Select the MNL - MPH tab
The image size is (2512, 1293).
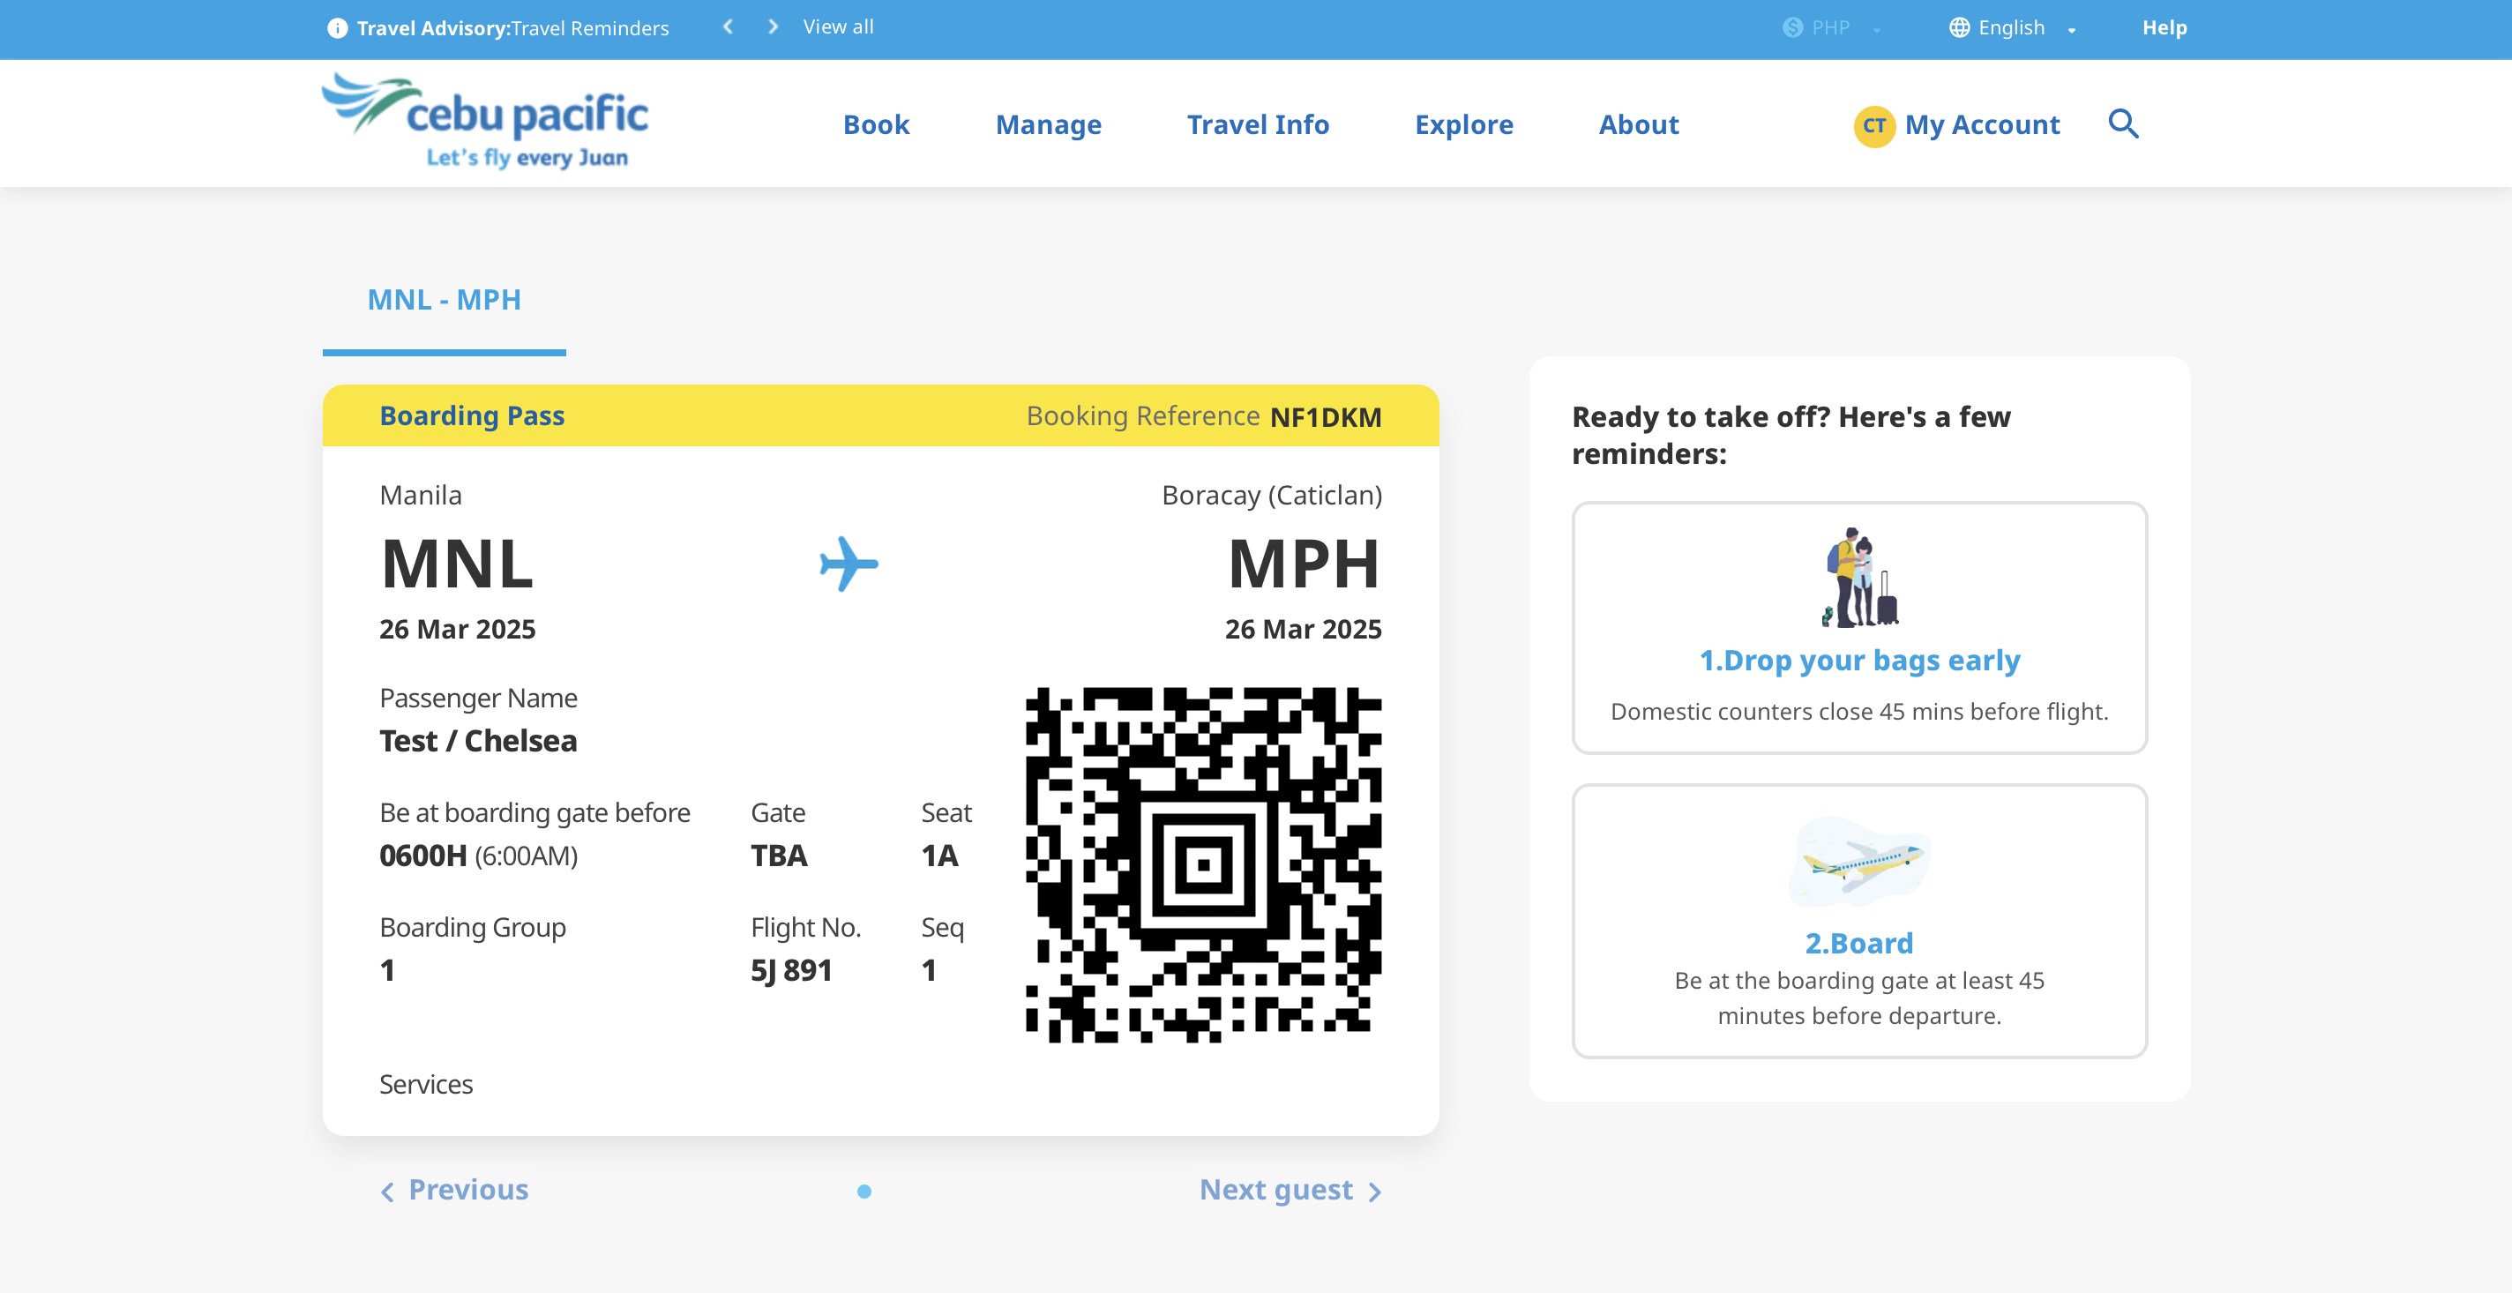coord(444,299)
